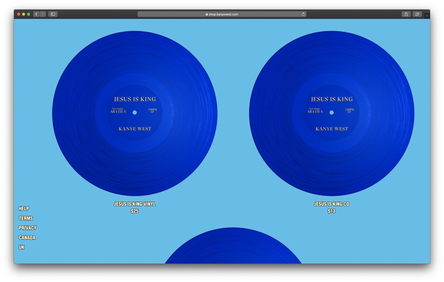Show all tabs overview button
This screenshot has width=444, height=282.
(x=417, y=14)
